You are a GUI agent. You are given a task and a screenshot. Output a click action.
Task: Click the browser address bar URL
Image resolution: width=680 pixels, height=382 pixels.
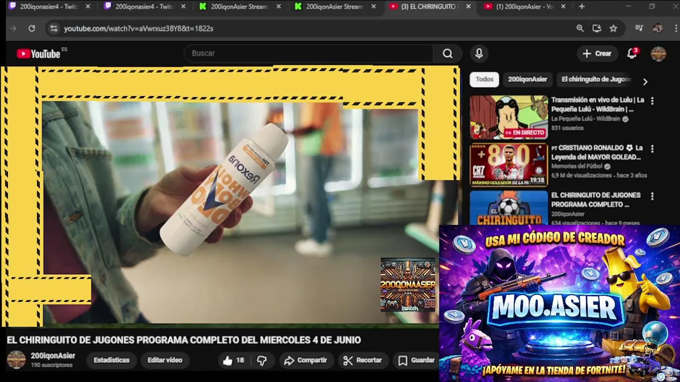pyautogui.click(x=139, y=29)
